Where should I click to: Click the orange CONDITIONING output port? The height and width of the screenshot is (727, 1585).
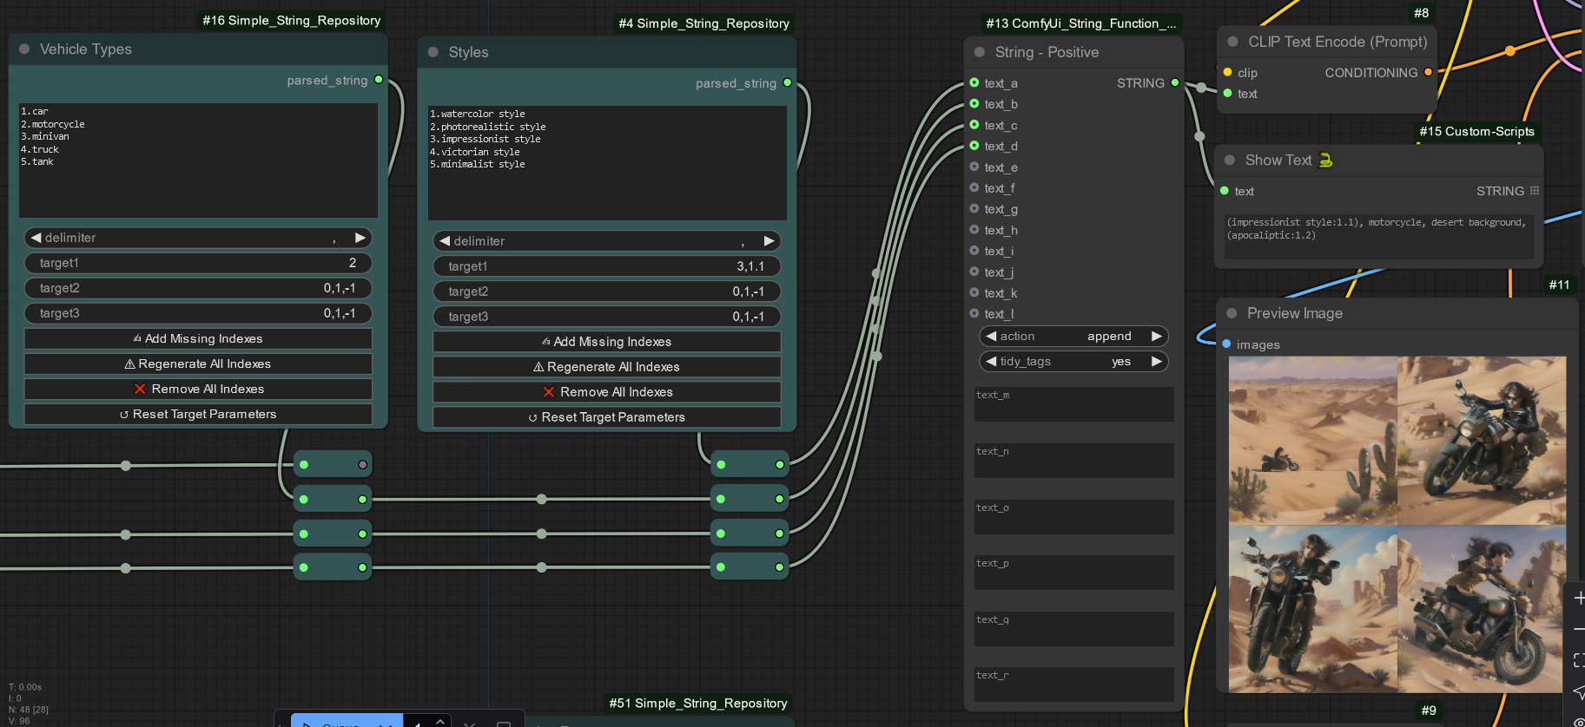[1428, 73]
